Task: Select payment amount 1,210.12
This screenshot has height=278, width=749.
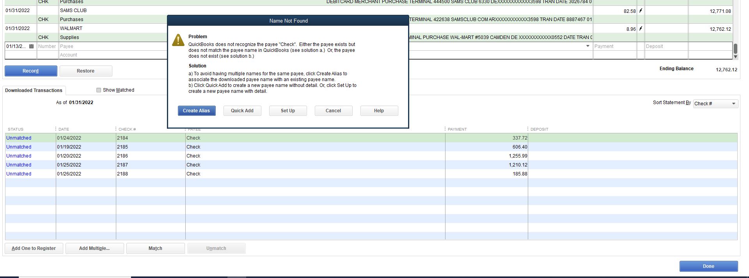Action: coord(518,165)
